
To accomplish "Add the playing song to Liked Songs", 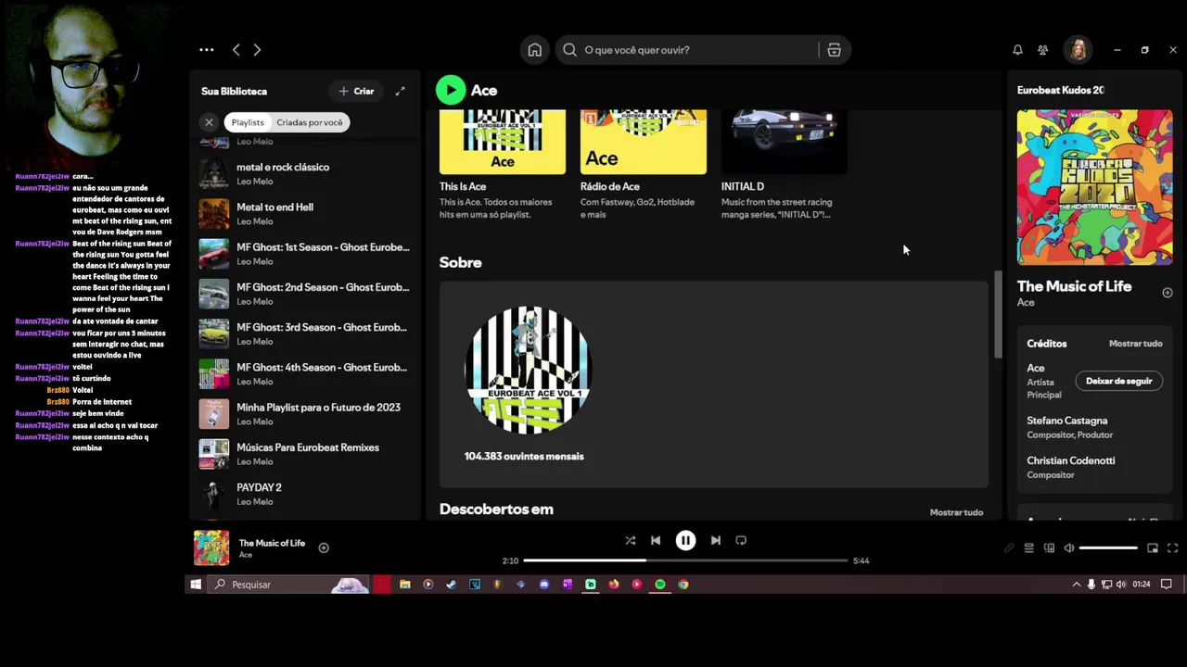I will coord(324,547).
